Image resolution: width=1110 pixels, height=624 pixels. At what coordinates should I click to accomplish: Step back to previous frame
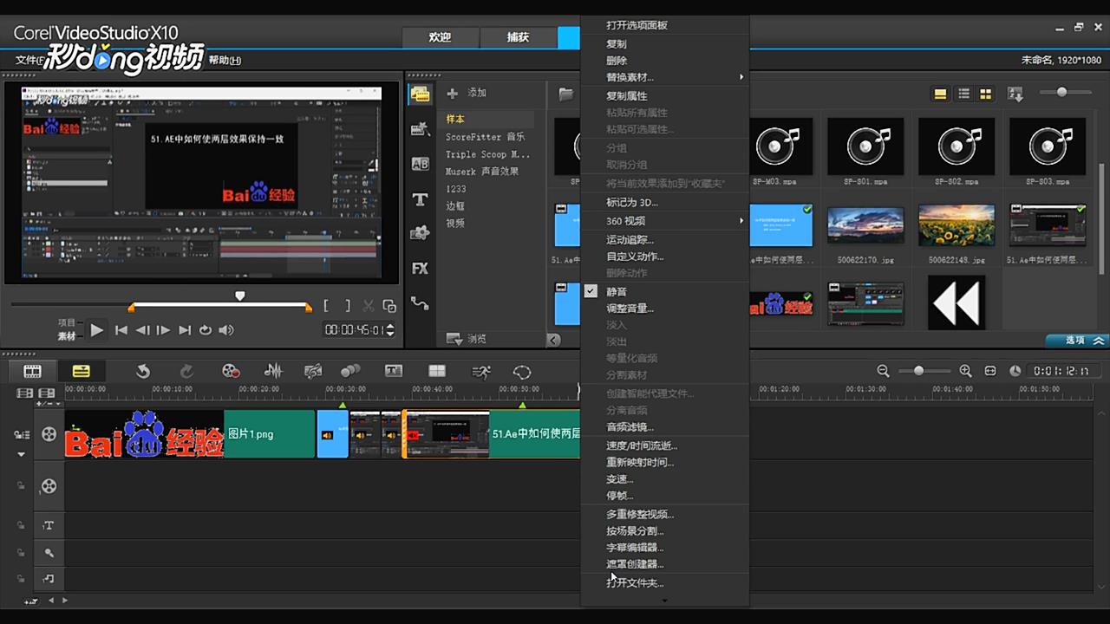[x=142, y=330]
